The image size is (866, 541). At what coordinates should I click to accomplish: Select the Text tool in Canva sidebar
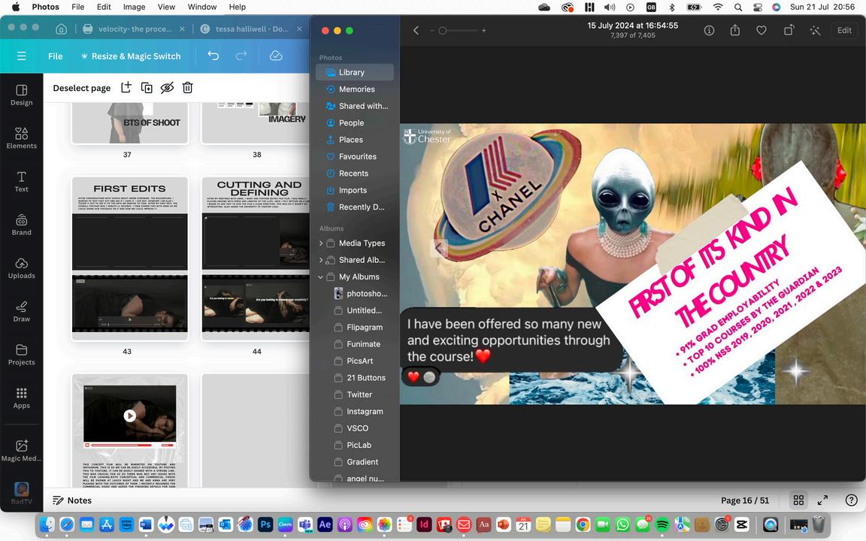22,182
